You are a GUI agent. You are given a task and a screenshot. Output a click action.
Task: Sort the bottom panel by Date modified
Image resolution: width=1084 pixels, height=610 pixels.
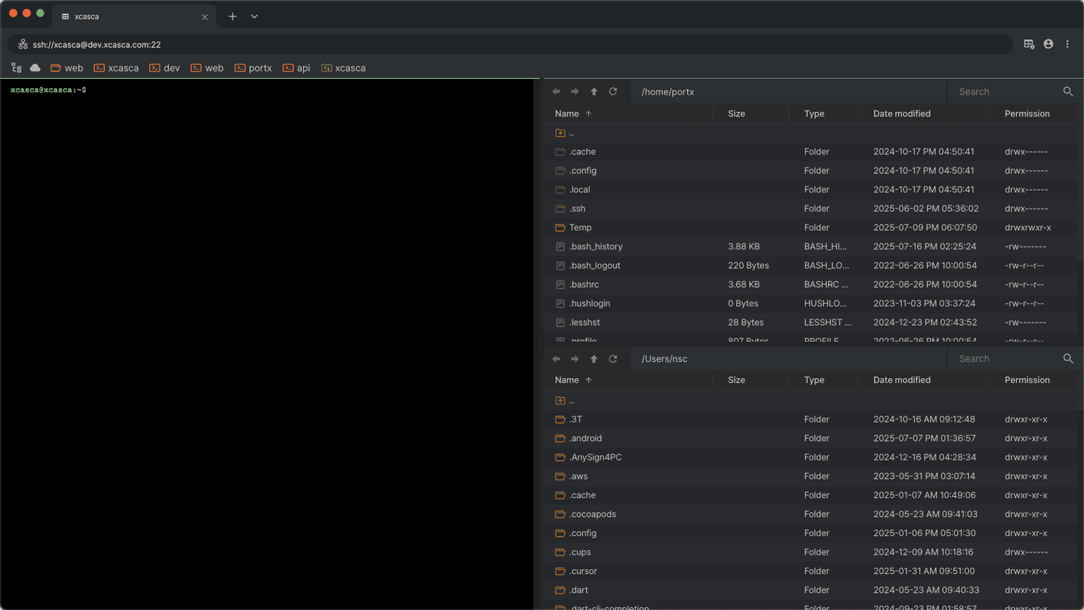(x=901, y=380)
